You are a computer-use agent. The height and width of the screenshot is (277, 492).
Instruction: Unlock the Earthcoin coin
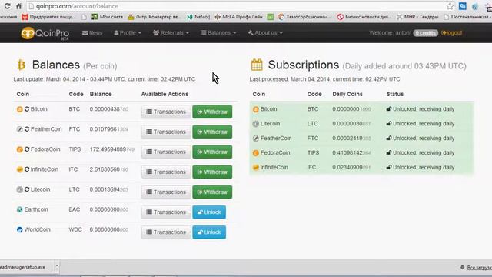tap(209, 212)
